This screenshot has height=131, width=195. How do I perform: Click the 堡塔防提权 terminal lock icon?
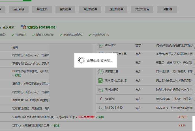(x=101, y=90)
